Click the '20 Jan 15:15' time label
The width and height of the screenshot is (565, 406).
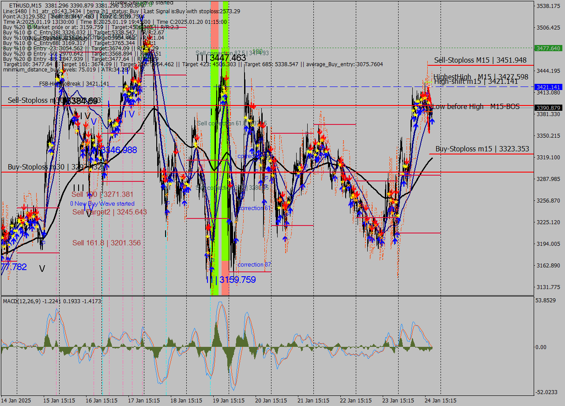coord(271,401)
